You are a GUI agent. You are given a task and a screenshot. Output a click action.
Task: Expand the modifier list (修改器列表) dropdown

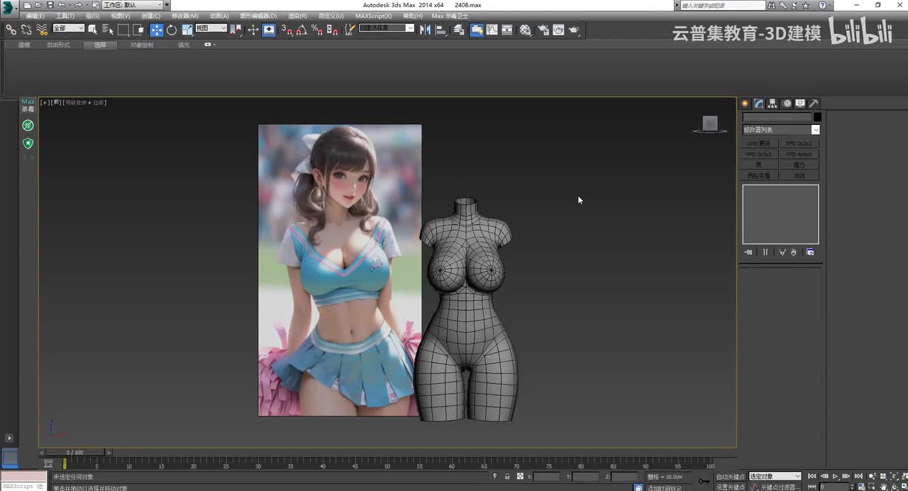(815, 130)
